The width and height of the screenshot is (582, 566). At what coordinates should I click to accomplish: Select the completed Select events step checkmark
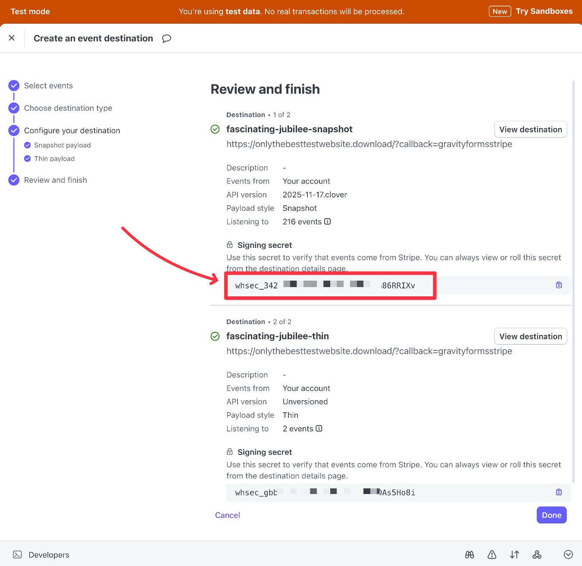14,85
